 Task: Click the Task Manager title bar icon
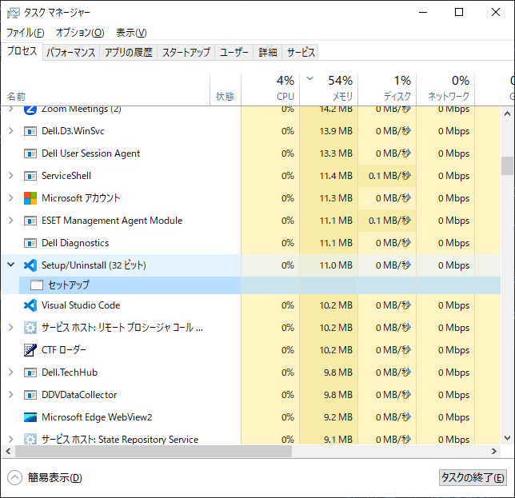click(14, 13)
